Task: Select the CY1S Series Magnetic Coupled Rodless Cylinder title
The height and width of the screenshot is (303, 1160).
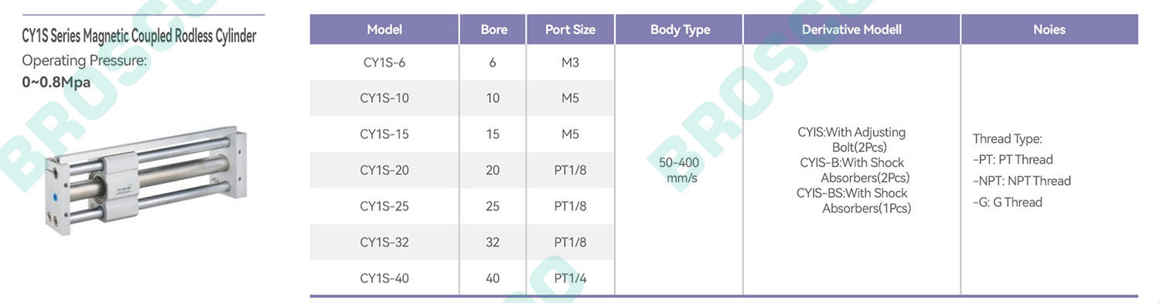Action: point(139,36)
